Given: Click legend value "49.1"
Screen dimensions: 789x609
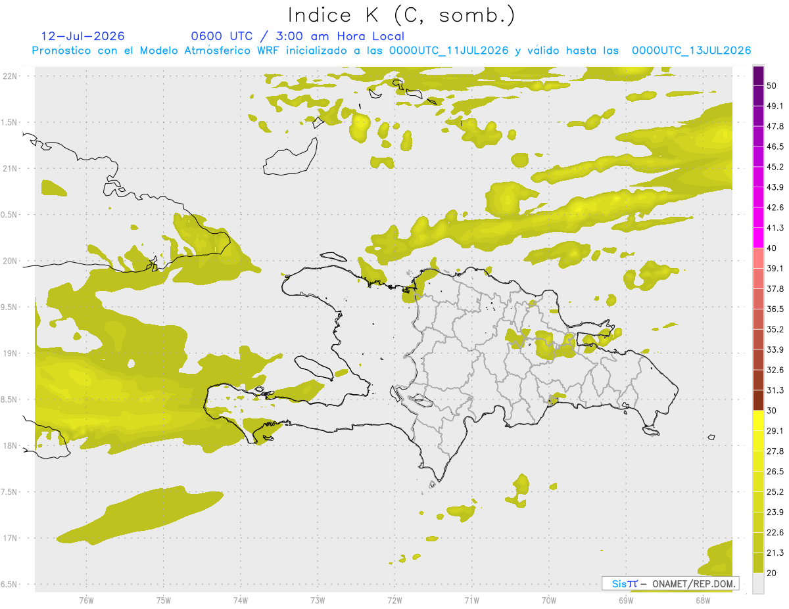Looking at the screenshot, I should (775, 106).
